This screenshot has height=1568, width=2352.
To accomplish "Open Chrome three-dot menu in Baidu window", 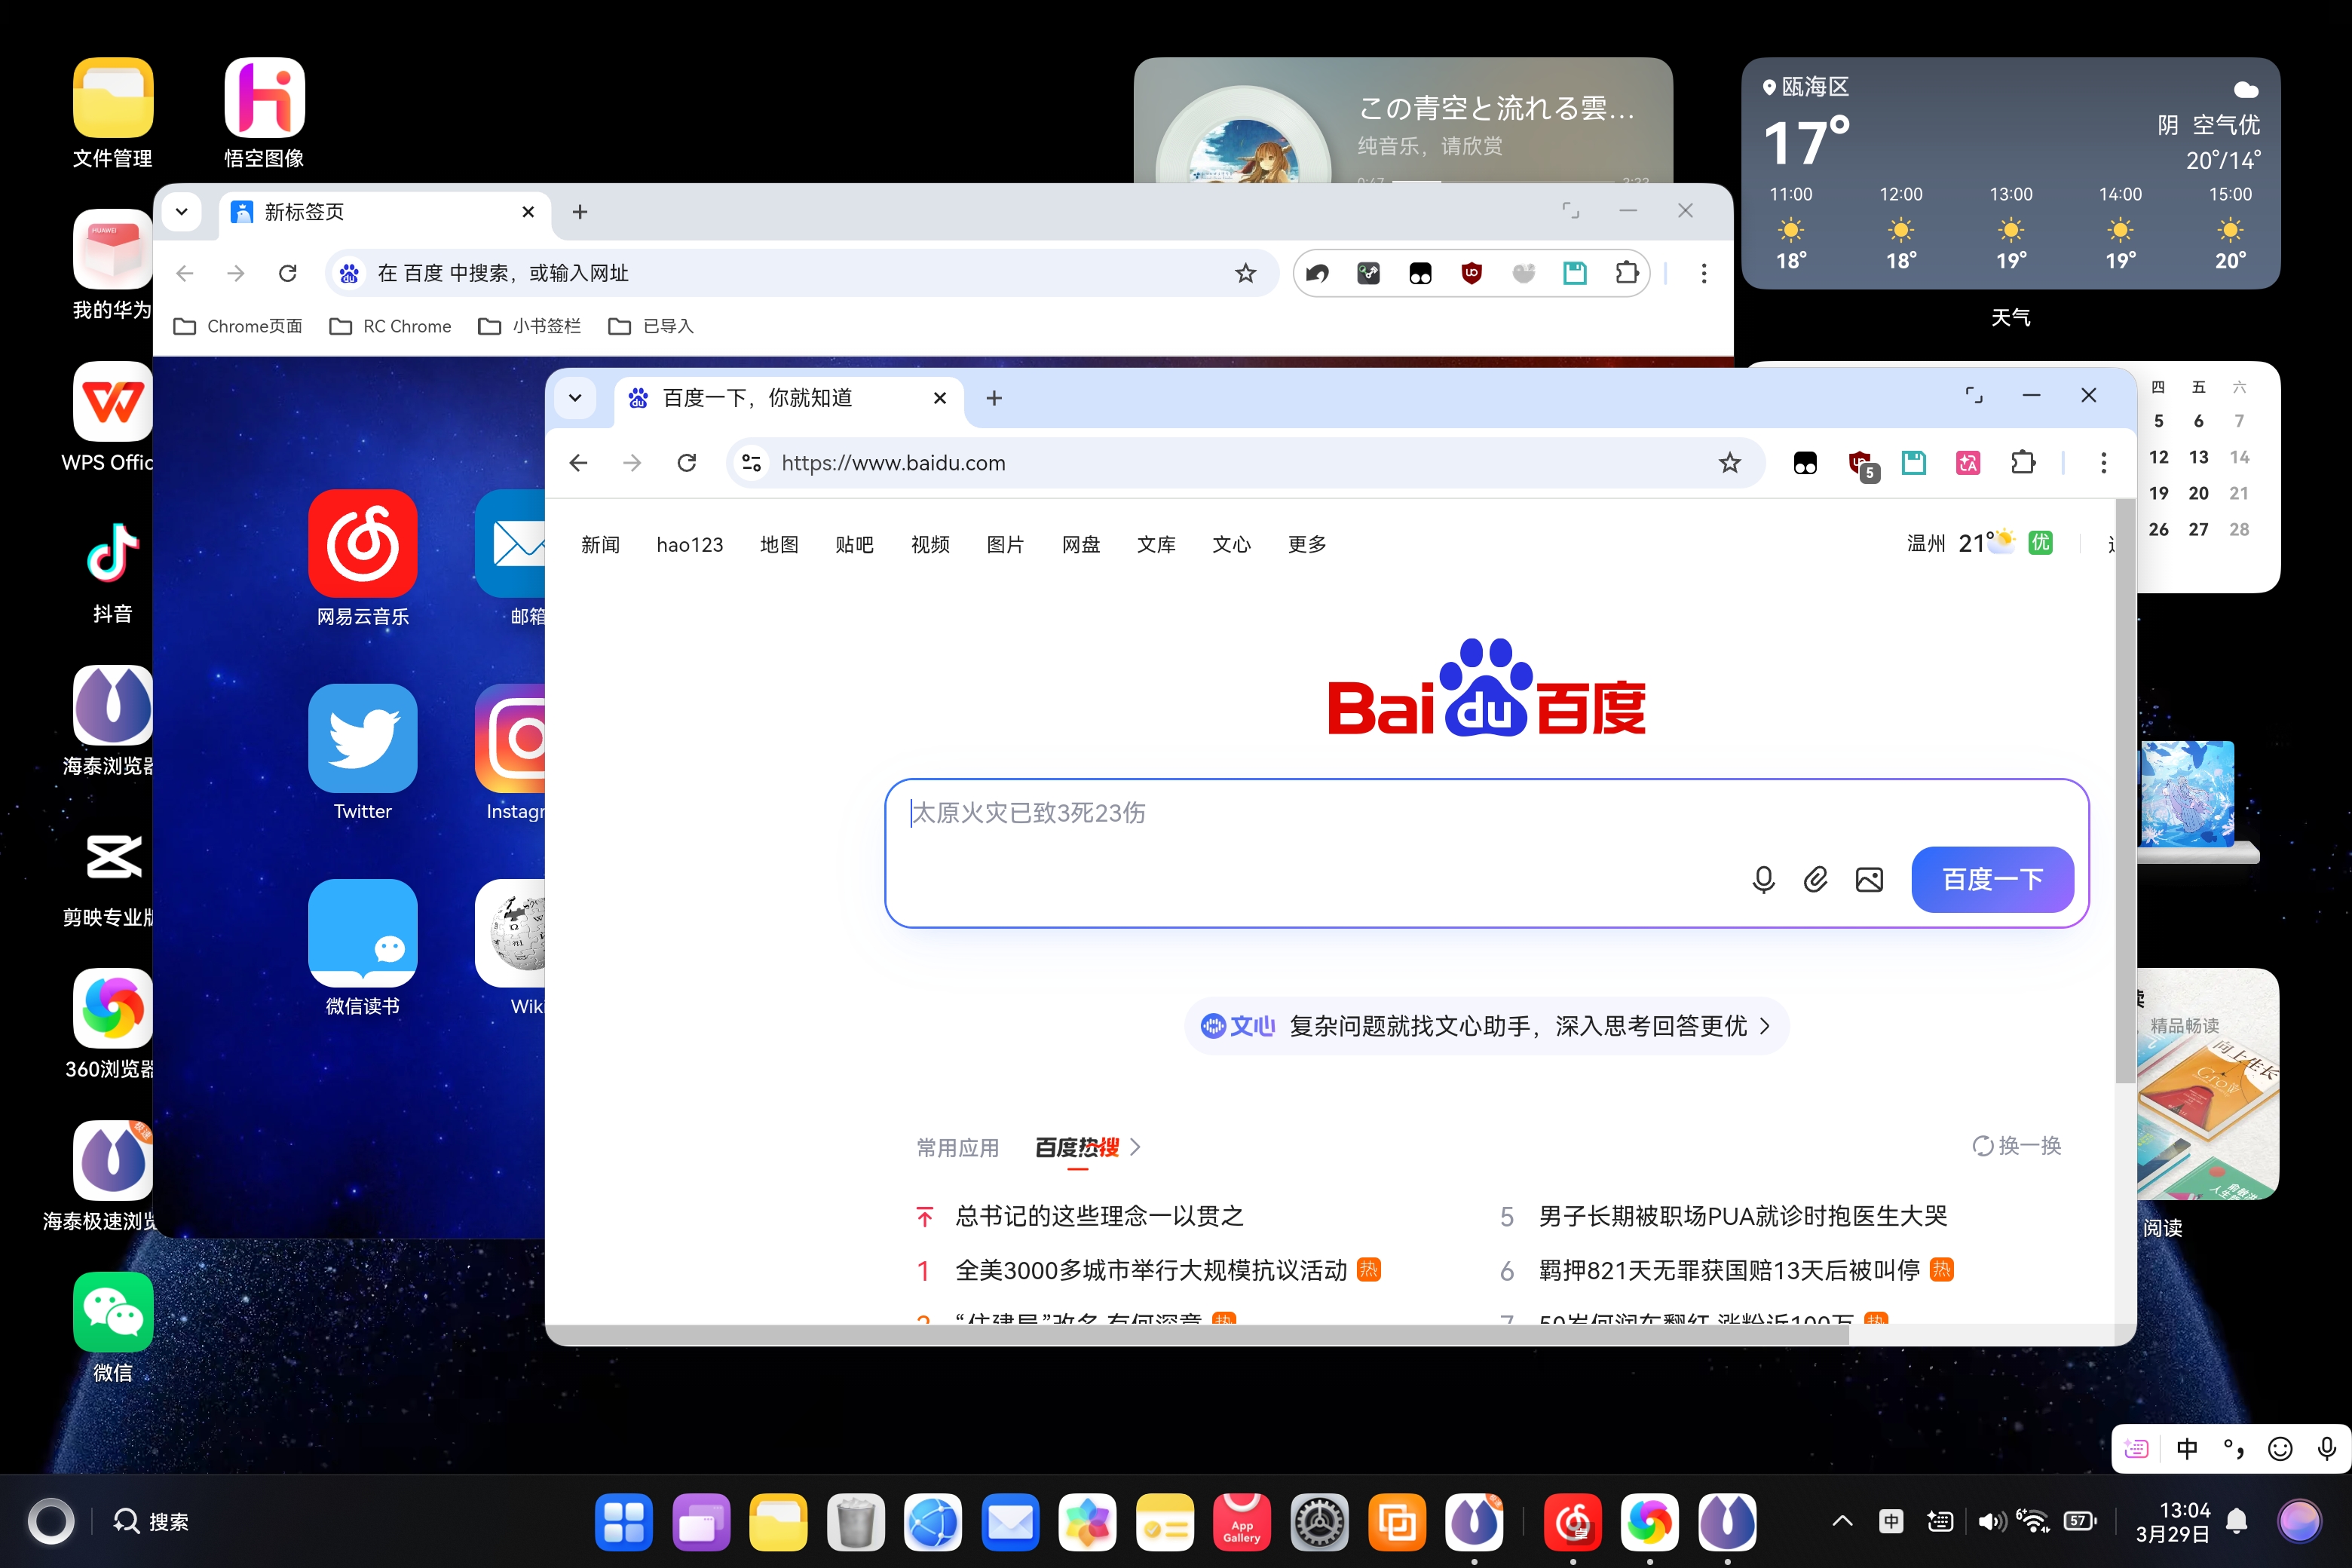I will pos(2103,463).
